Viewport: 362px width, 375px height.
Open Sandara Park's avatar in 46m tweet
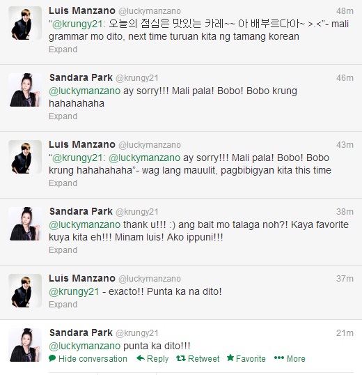25,90
